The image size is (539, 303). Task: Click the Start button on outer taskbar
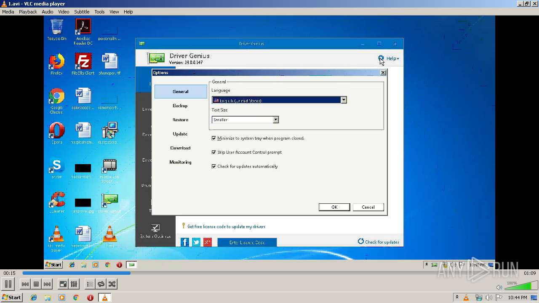pyautogui.click(x=11, y=298)
